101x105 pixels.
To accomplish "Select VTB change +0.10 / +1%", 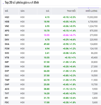I will click(70, 57).
